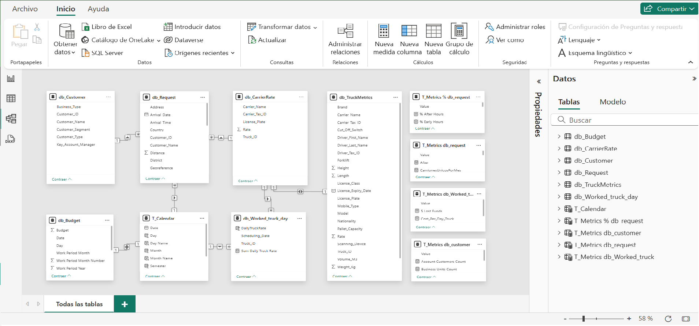The image size is (699, 326).
Task: Connect to SQL Server source
Action: [102, 53]
